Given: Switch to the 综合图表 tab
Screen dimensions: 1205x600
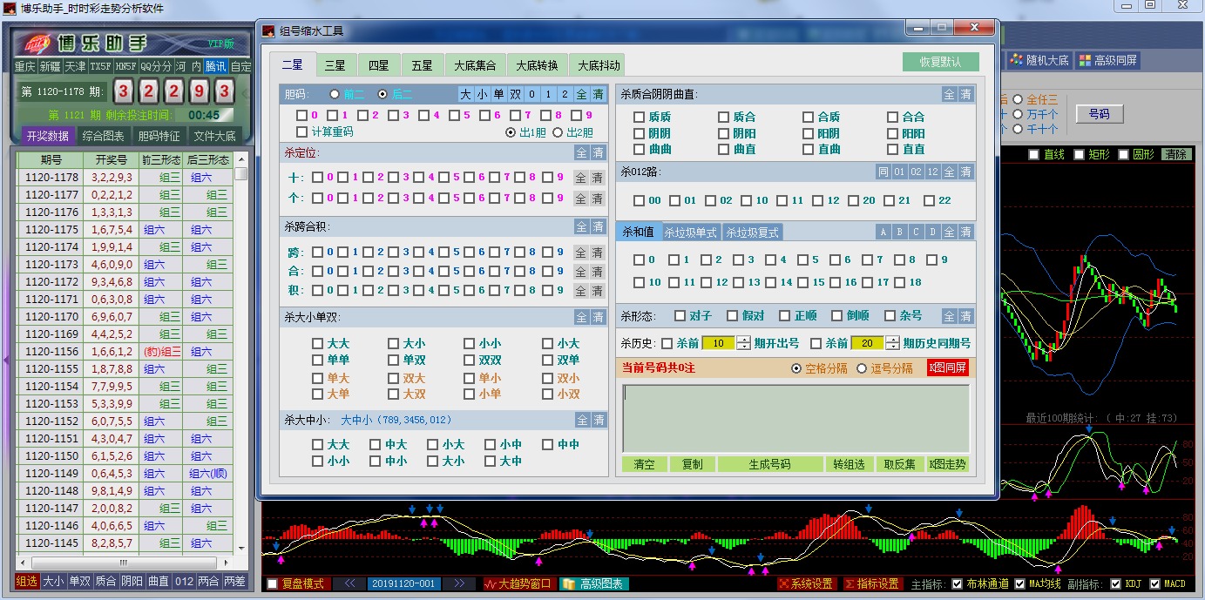Looking at the screenshot, I should [104, 136].
